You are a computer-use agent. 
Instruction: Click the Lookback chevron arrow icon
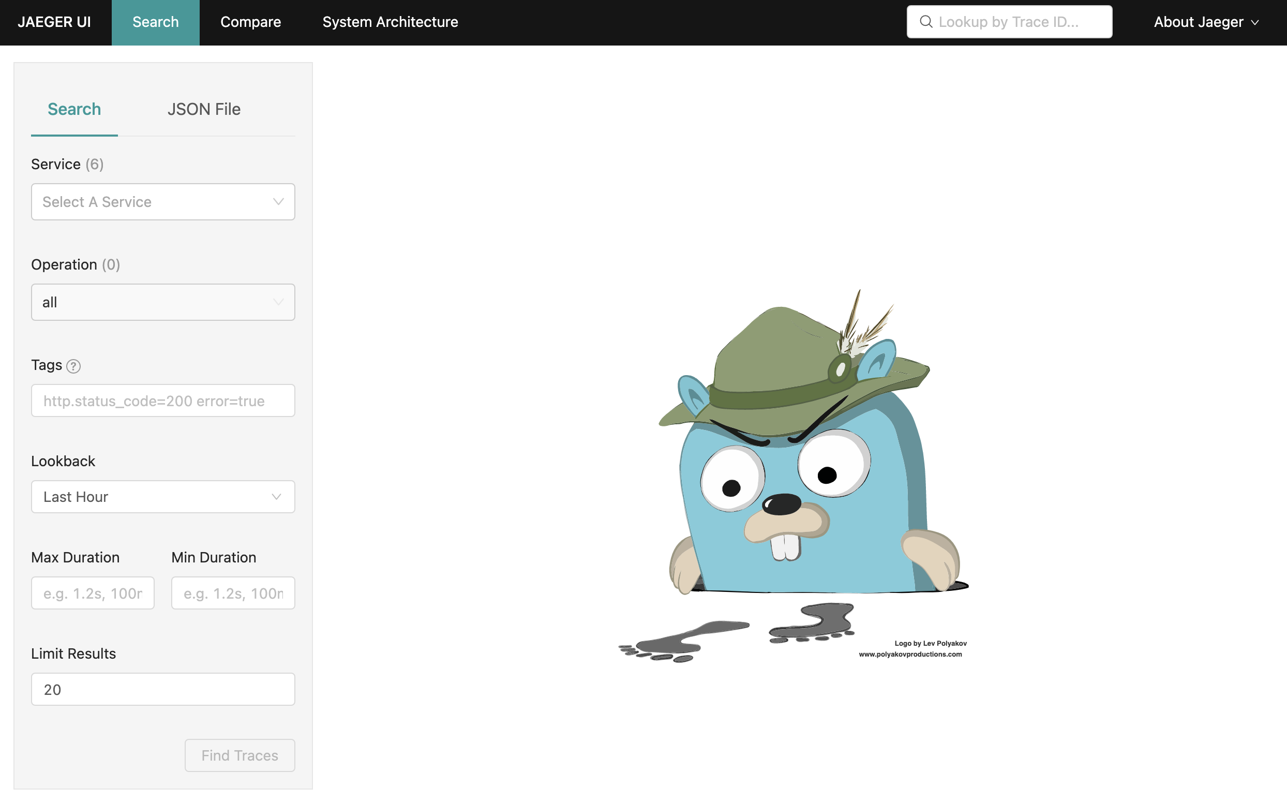tap(276, 497)
